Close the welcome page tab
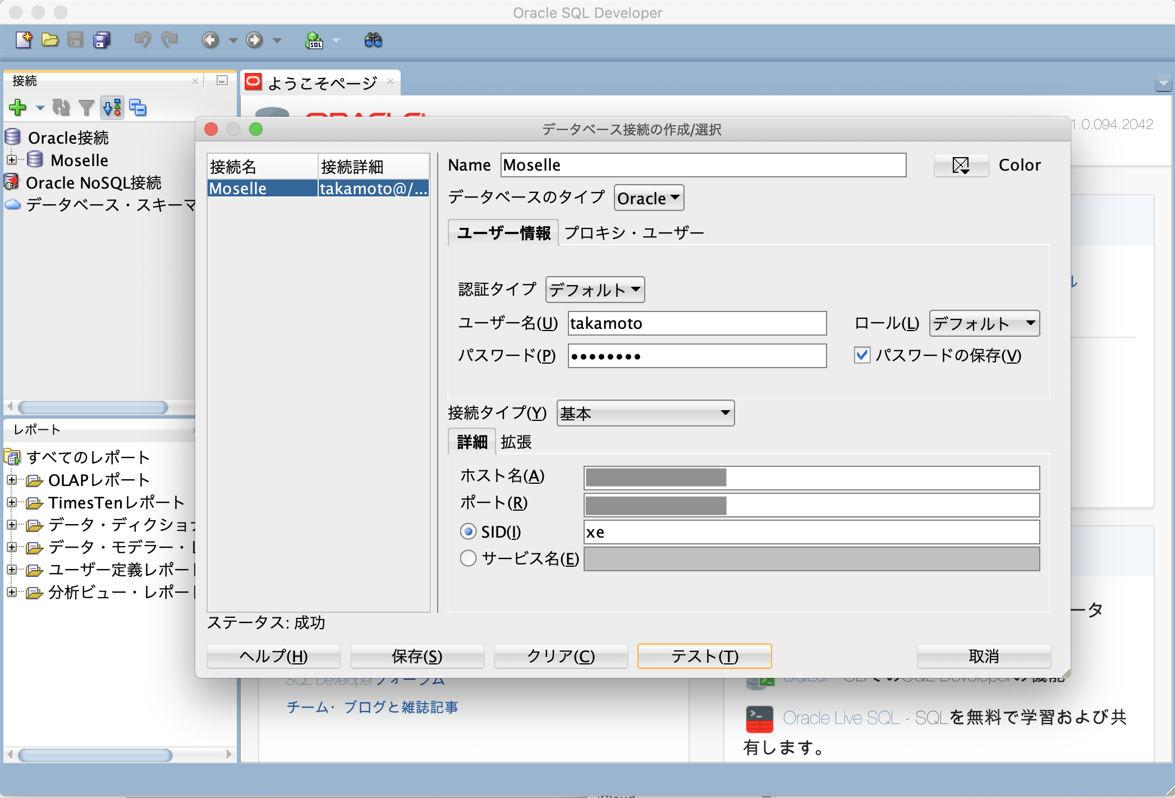The image size is (1175, 798). point(391,82)
